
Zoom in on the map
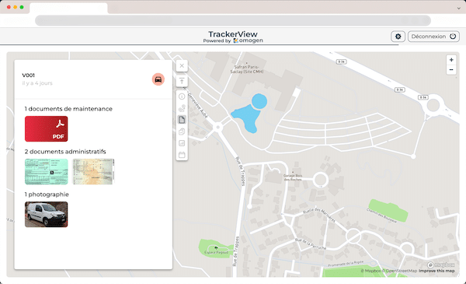pos(451,60)
